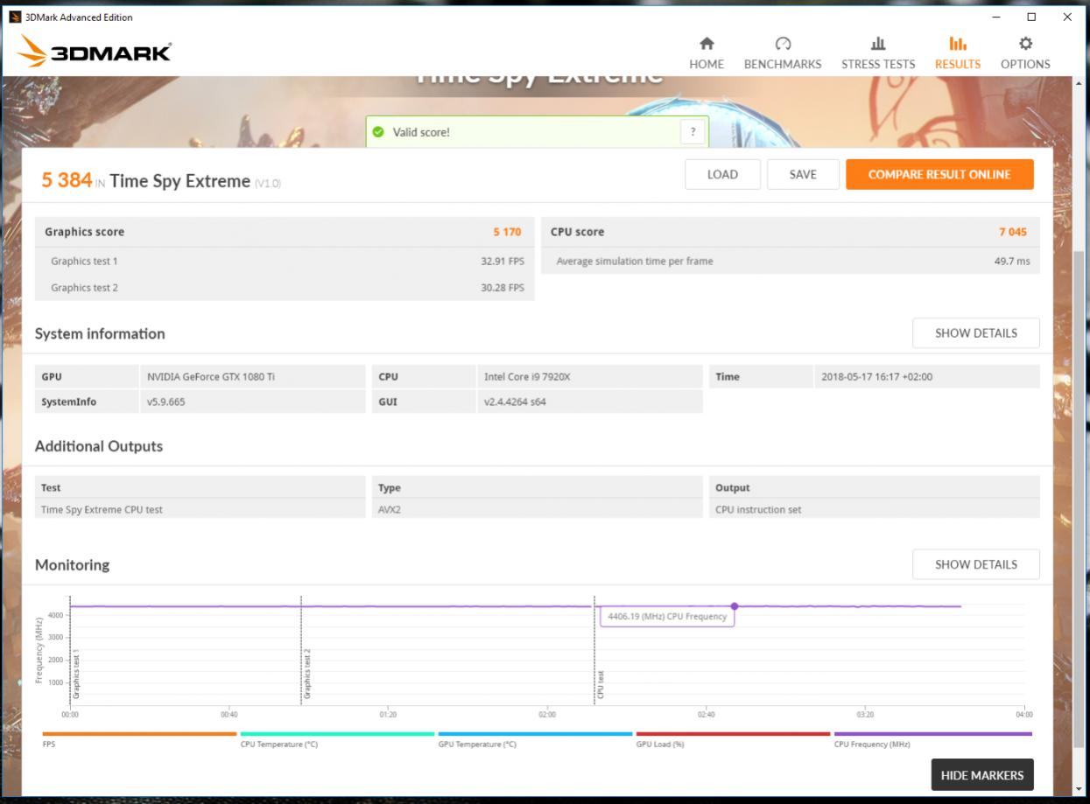Click the 3DMark title bar app icon
Viewport: 1090px width, 804px height.
tap(13, 17)
